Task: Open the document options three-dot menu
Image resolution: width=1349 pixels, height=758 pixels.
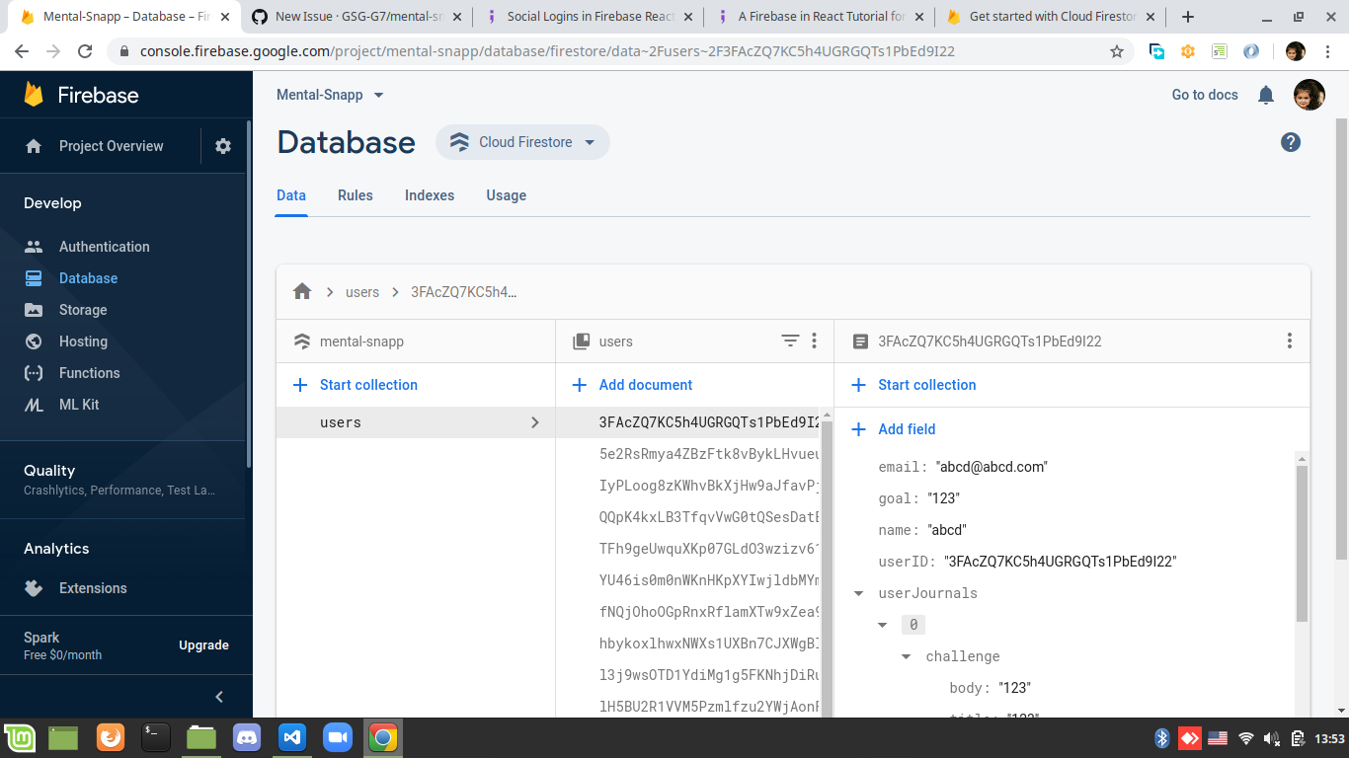Action: tap(1289, 340)
